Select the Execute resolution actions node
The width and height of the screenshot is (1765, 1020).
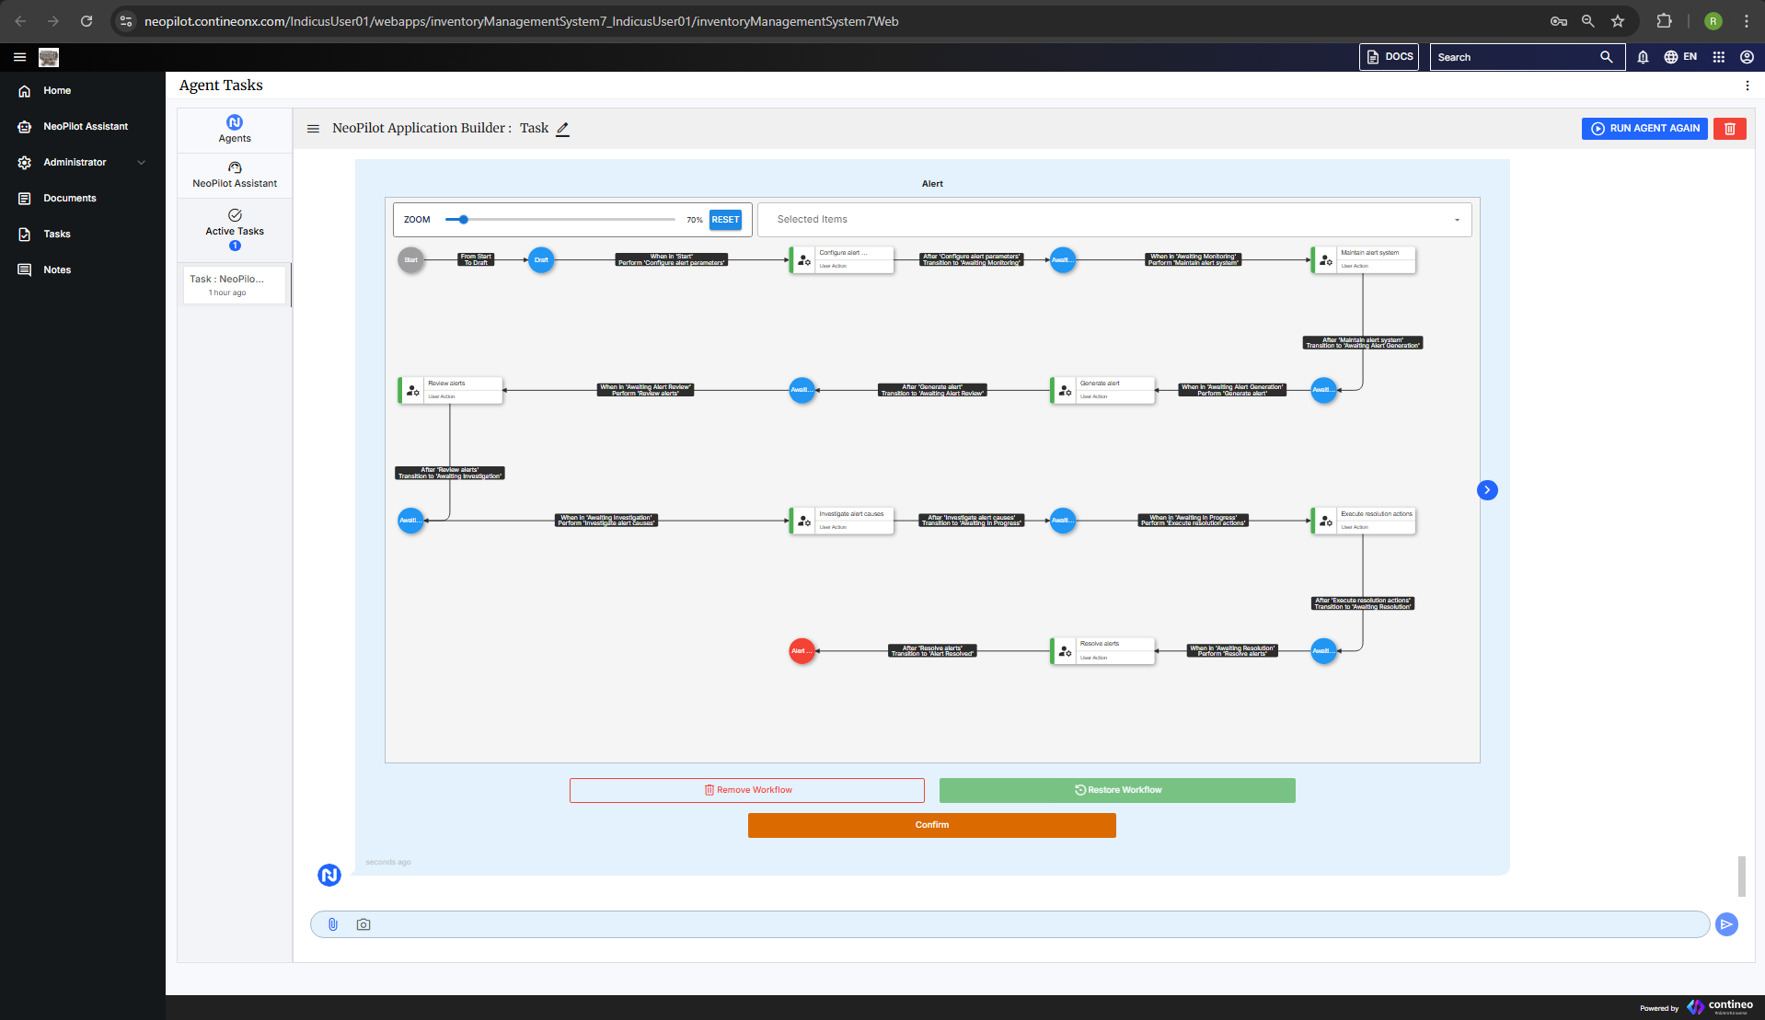(1363, 521)
